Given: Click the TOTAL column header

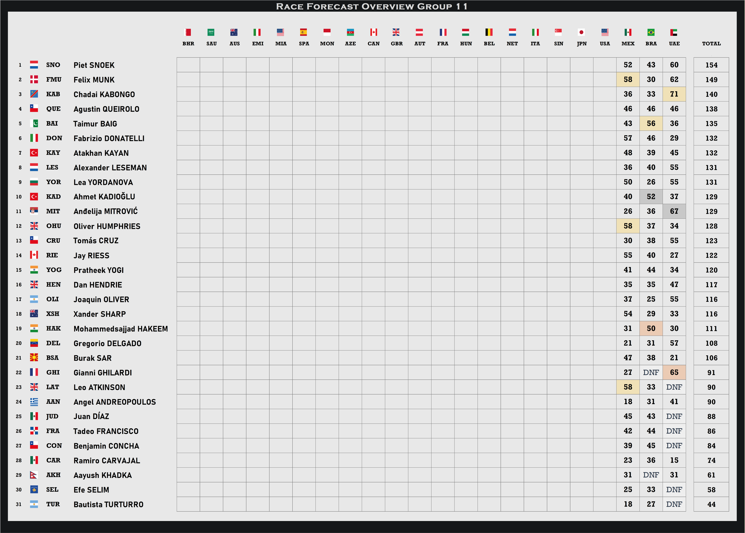Looking at the screenshot, I should click(711, 44).
